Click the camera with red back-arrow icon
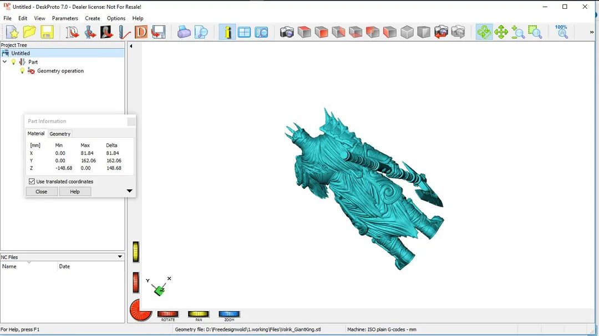 441,33
